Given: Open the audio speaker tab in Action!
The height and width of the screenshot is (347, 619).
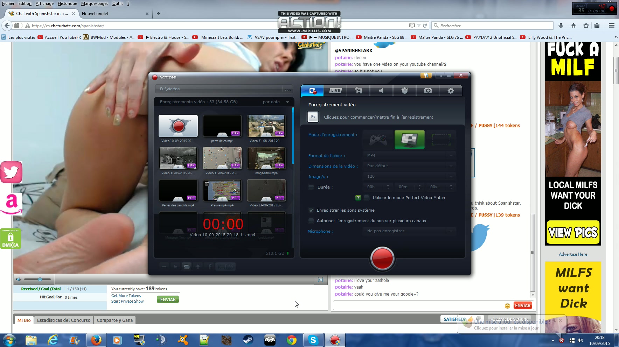Looking at the screenshot, I should click(x=381, y=91).
